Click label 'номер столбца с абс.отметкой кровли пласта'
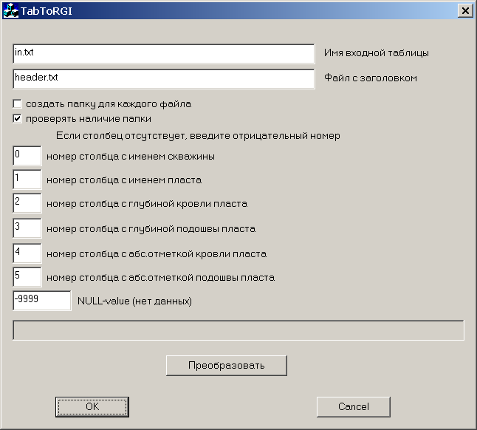 [157, 254]
